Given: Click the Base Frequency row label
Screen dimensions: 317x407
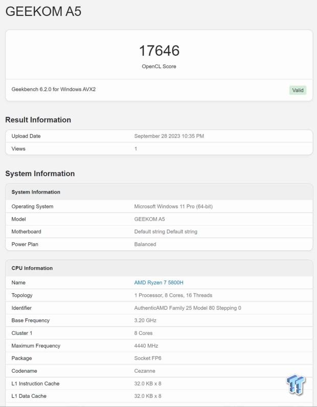Looking at the screenshot, I should [31, 320].
